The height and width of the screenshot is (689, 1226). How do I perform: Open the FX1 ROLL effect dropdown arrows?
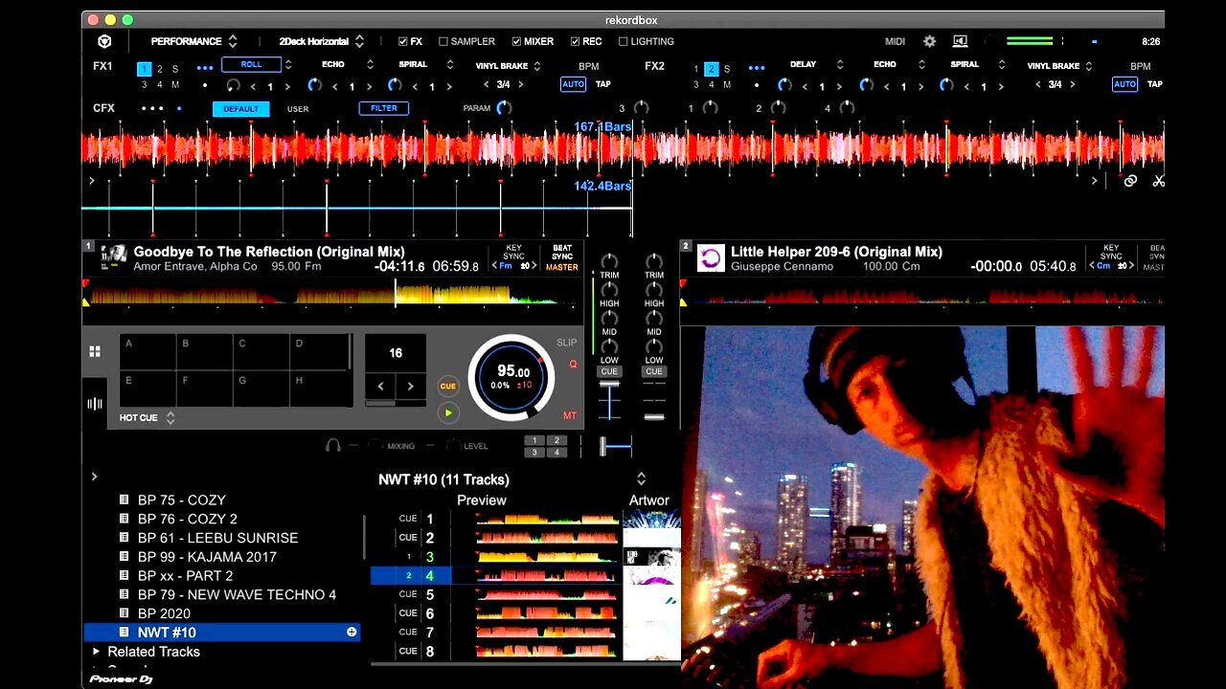(288, 65)
